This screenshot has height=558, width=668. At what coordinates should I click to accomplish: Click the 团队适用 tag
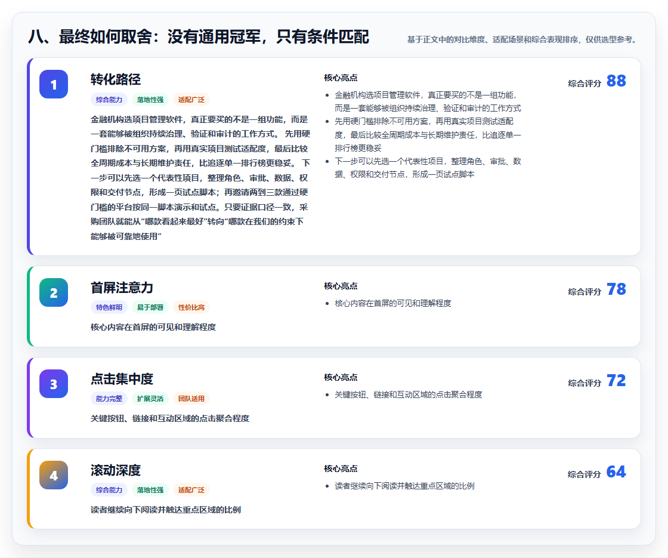[x=191, y=399]
